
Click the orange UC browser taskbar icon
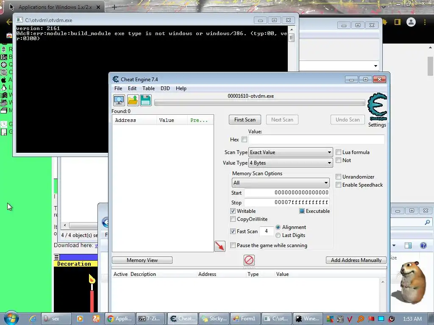[96, 319]
